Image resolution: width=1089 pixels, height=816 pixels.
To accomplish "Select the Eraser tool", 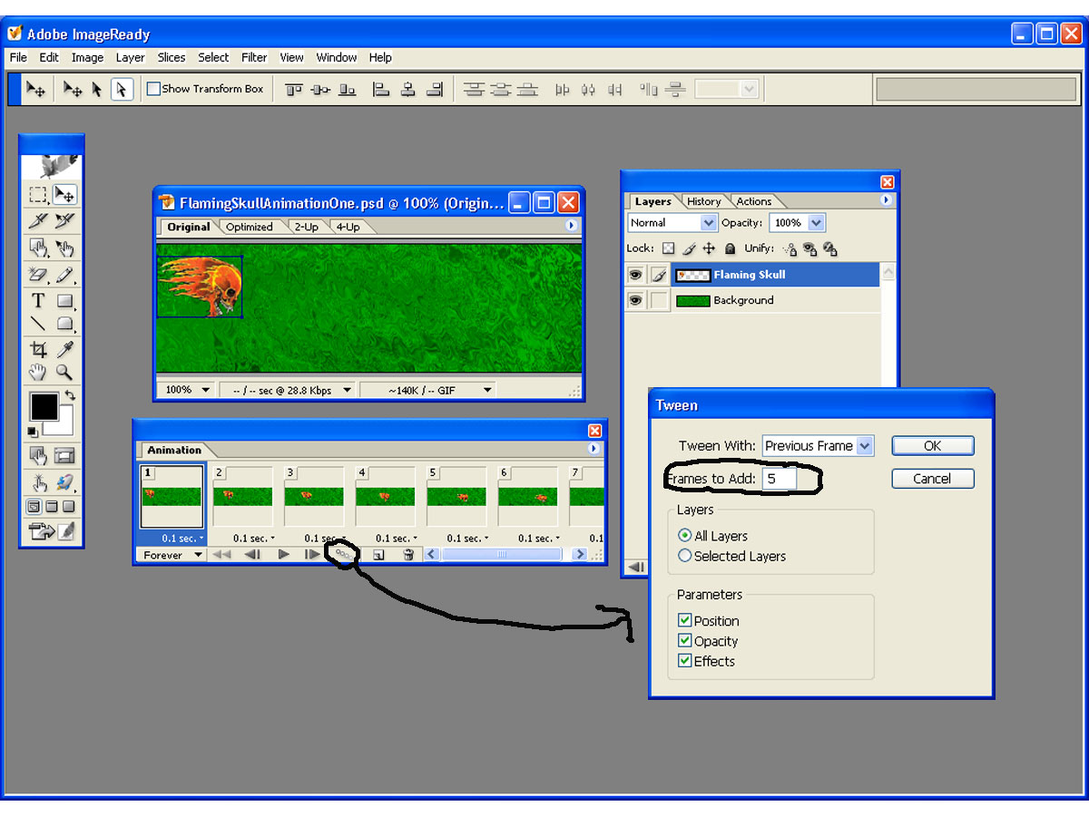I will pos(38,274).
